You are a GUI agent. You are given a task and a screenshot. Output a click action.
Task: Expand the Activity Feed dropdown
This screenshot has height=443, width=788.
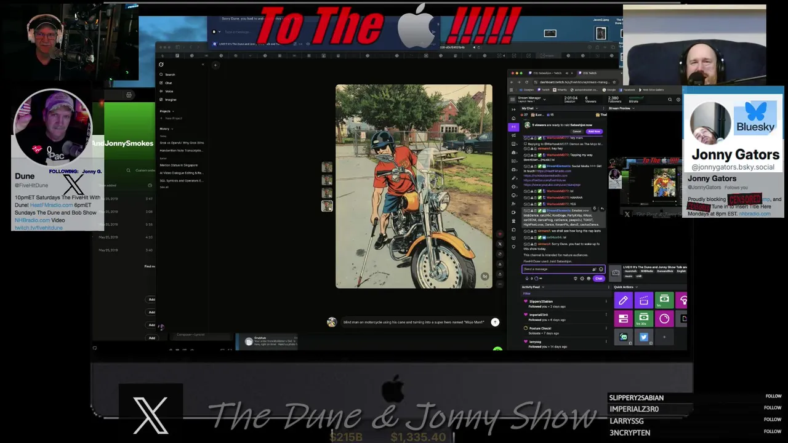coord(543,287)
